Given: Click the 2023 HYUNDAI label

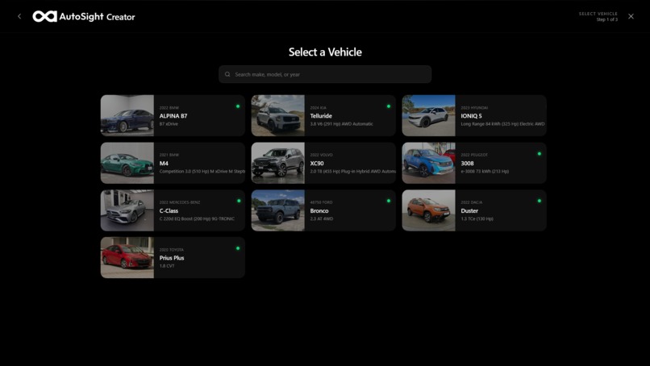Looking at the screenshot, I should (474, 108).
